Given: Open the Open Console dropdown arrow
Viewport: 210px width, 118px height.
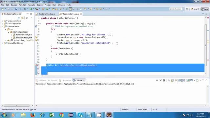Looking at the screenshot, I should click(200, 80).
